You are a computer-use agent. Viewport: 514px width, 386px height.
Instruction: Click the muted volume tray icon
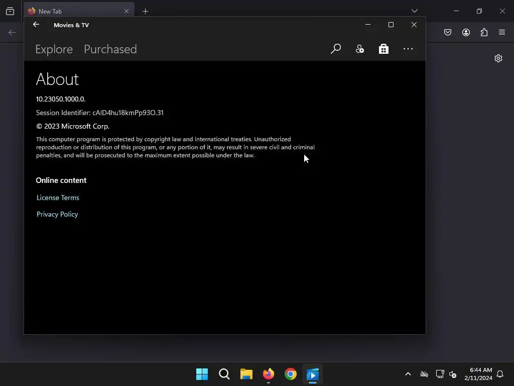pyautogui.click(x=453, y=374)
